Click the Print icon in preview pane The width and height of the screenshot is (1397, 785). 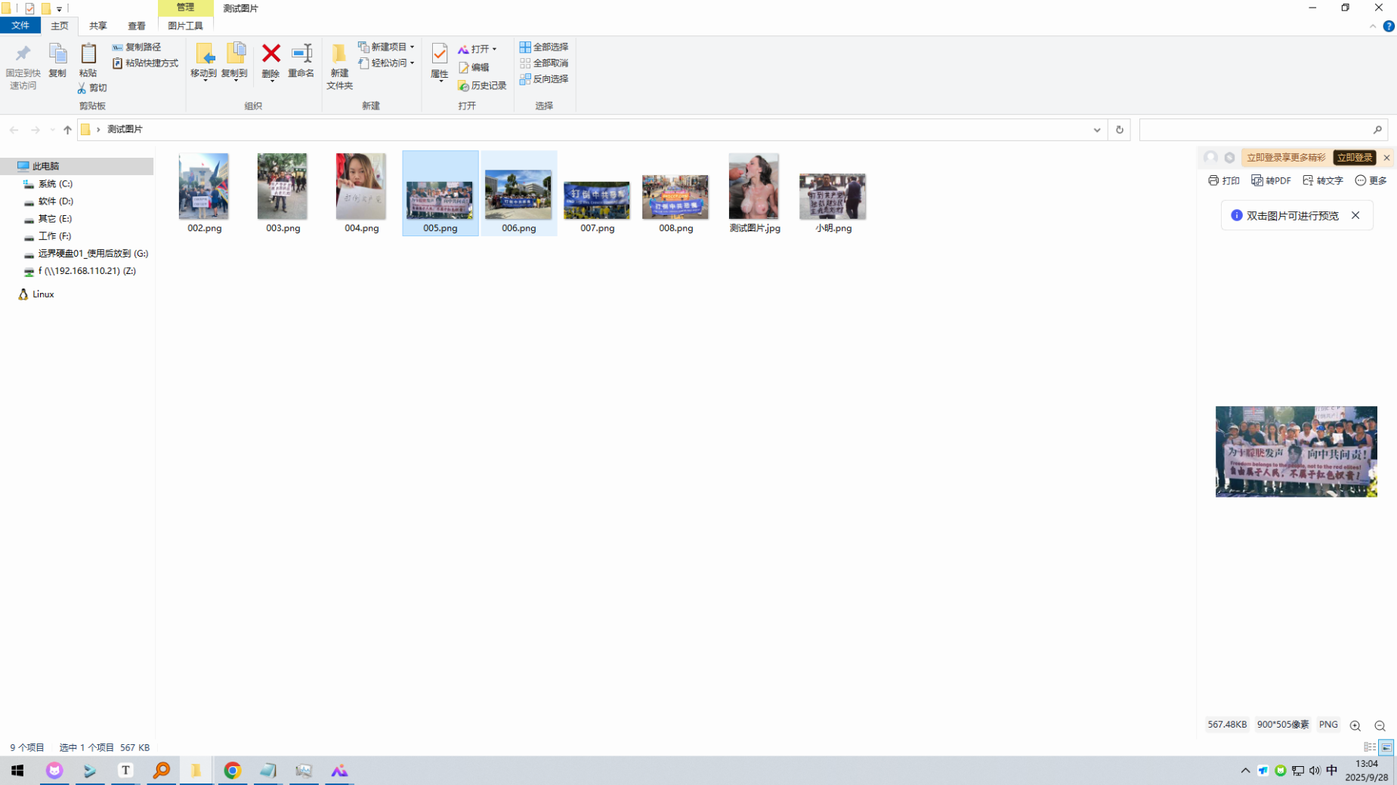pyautogui.click(x=1223, y=180)
